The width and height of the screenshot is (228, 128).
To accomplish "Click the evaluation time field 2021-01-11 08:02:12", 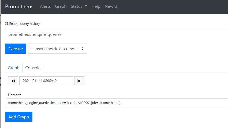I will coord(46,81).
